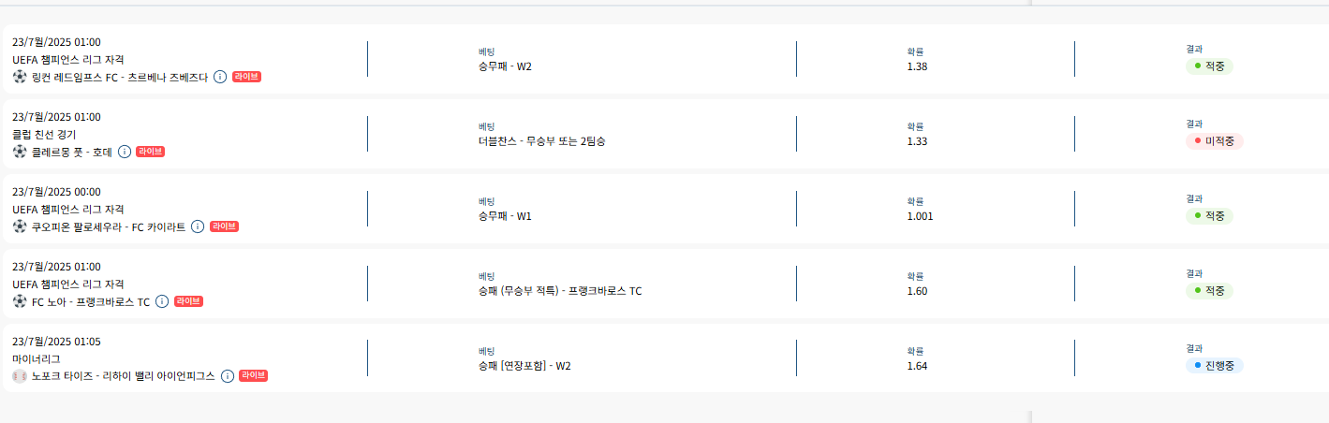Click 라이브 badge on FC 노아 match
The image size is (1329, 423).
[x=188, y=301]
